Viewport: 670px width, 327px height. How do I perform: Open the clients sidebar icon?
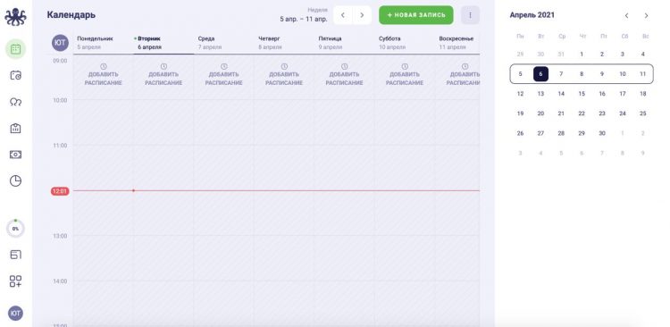(15, 102)
